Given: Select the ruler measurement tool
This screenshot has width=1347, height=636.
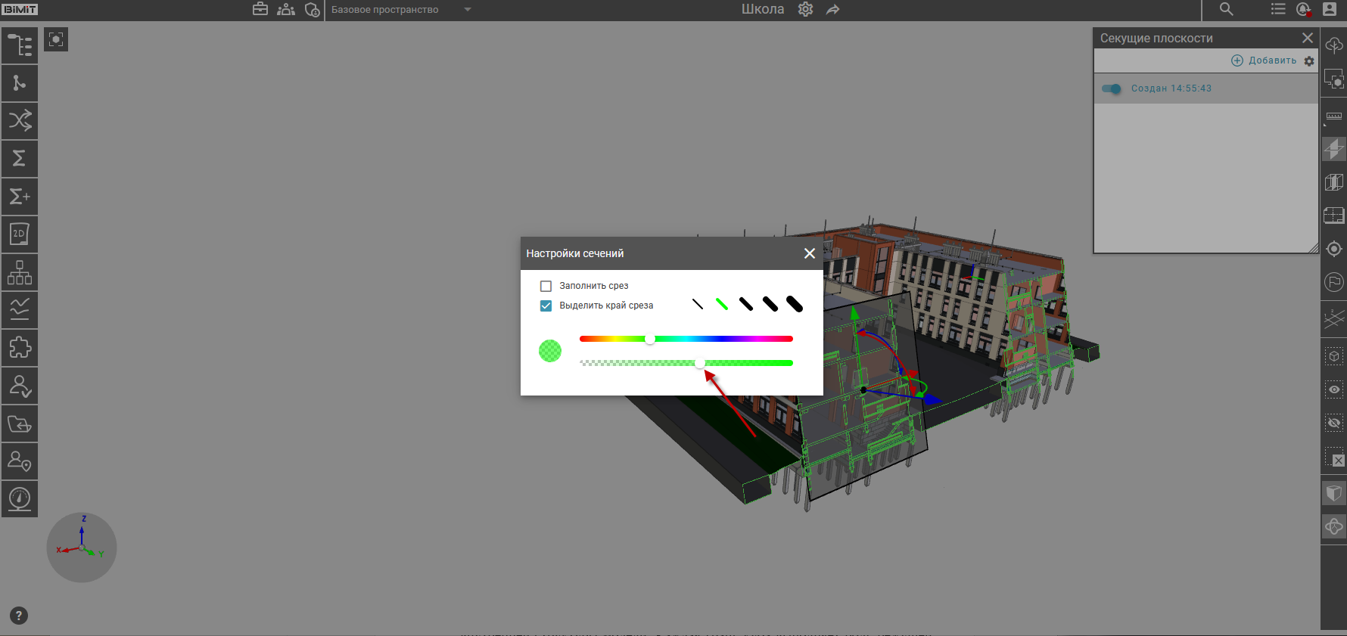Looking at the screenshot, I should click(1333, 116).
